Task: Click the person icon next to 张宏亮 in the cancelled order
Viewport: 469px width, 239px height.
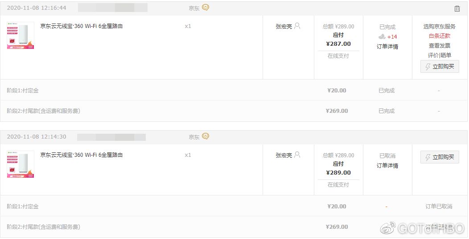Action: pyautogui.click(x=297, y=155)
